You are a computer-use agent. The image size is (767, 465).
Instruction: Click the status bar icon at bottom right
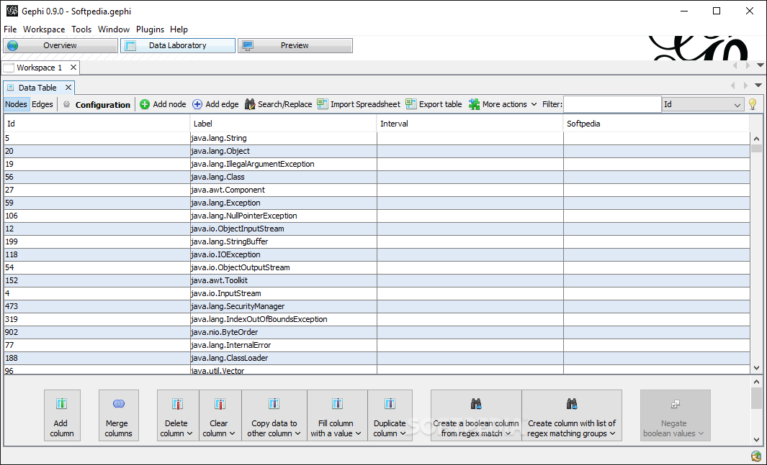[756, 456]
